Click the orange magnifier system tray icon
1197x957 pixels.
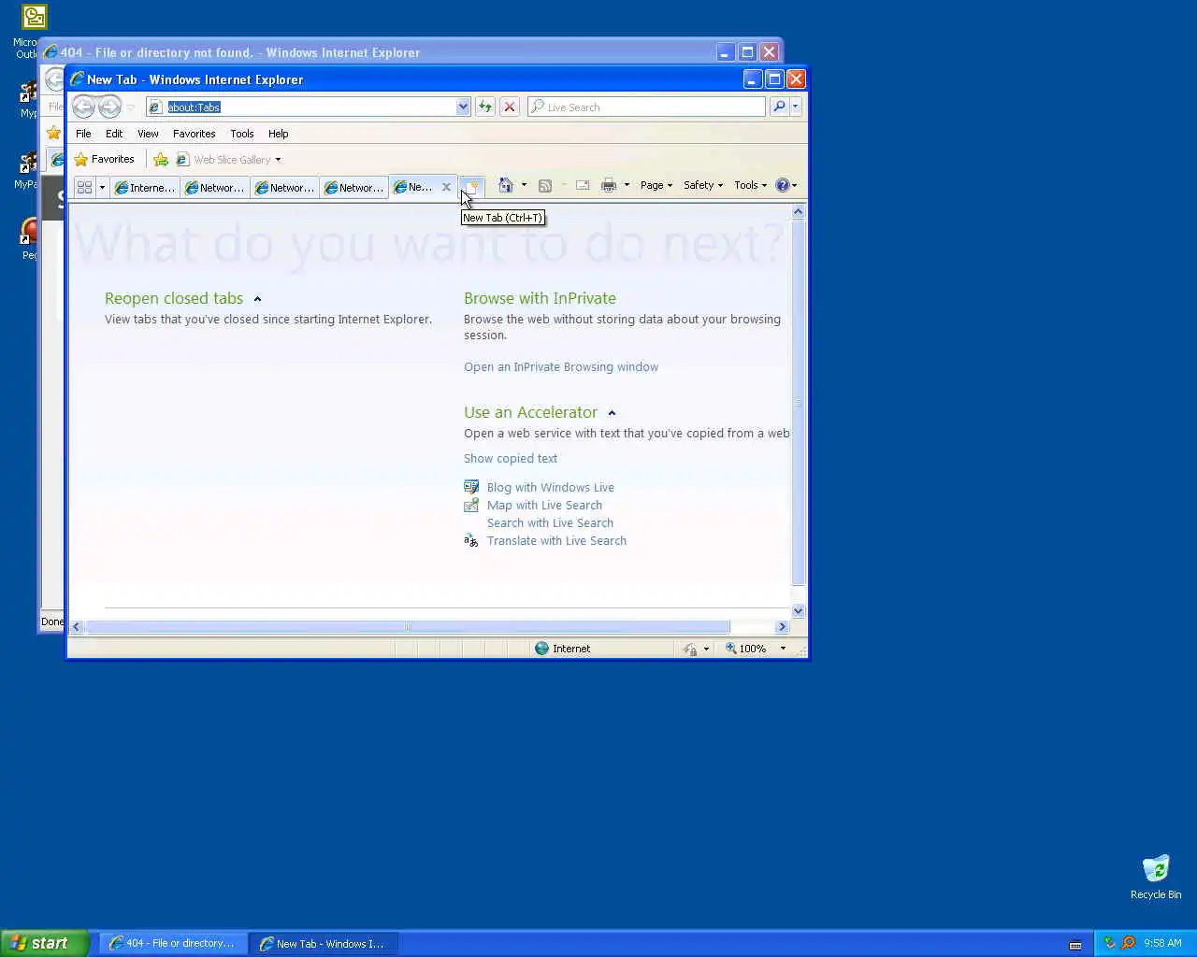coord(1128,943)
